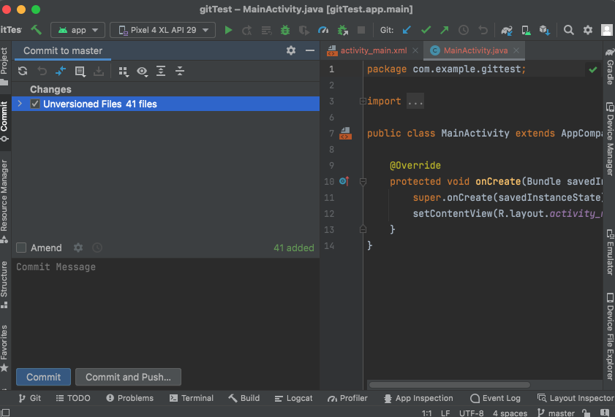Image resolution: width=615 pixels, height=417 pixels.
Task: Open Search Everywhere magnifier
Action: coord(569,30)
